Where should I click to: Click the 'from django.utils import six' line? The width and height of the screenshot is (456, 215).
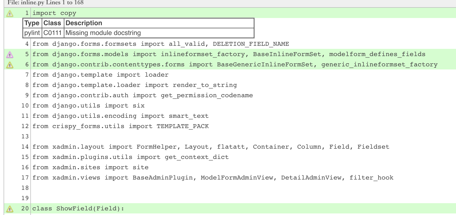point(88,106)
